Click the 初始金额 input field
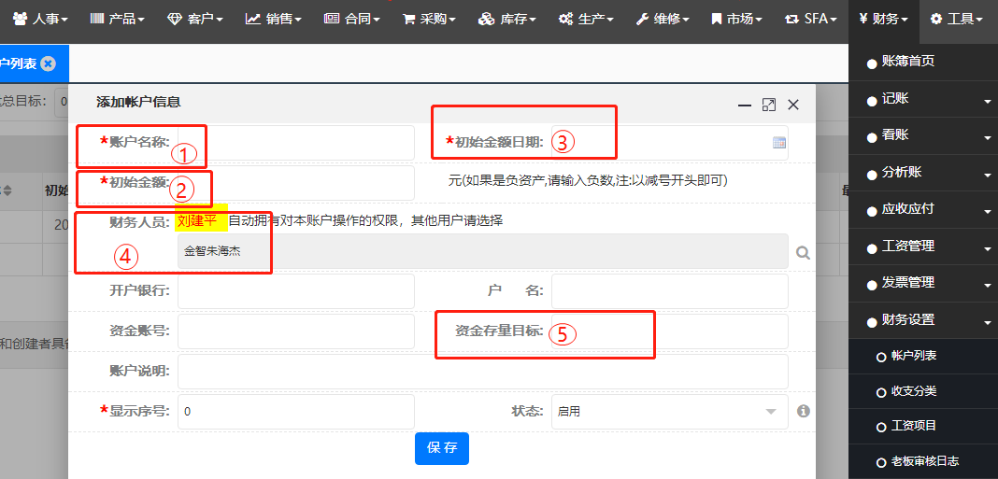 coord(296,183)
